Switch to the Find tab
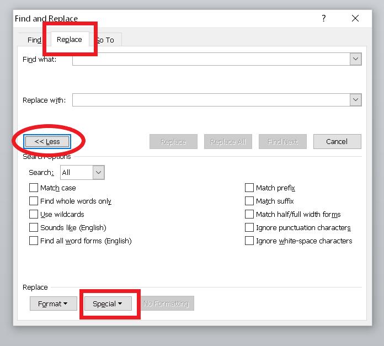Viewport: 384px width, 346px height. click(34, 40)
